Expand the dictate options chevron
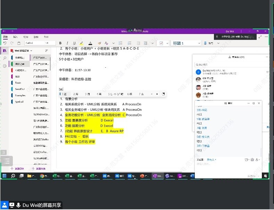 coord(218,43)
